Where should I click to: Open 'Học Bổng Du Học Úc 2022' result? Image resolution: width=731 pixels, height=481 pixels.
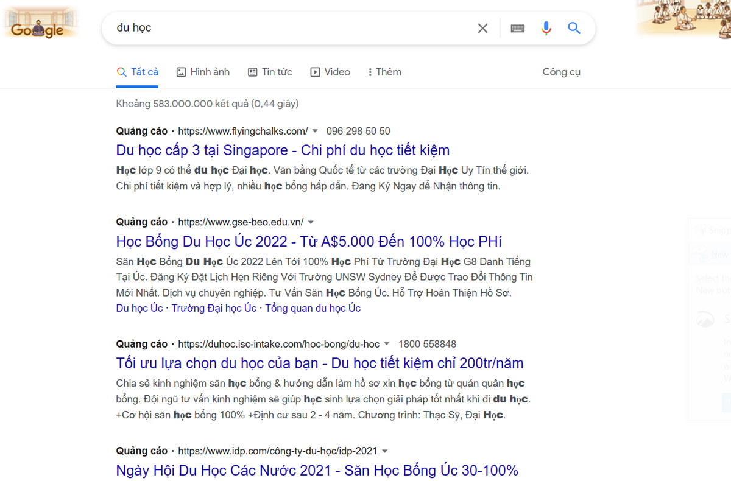(309, 241)
